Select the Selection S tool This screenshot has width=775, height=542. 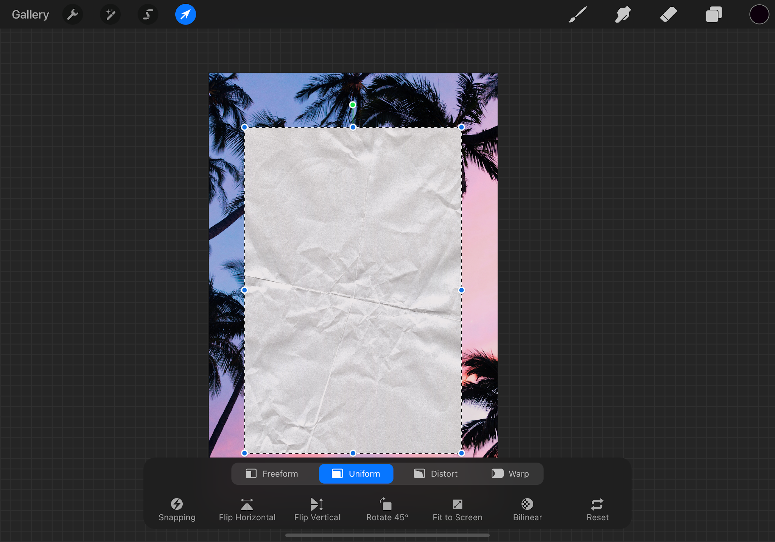tap(148, 15)
